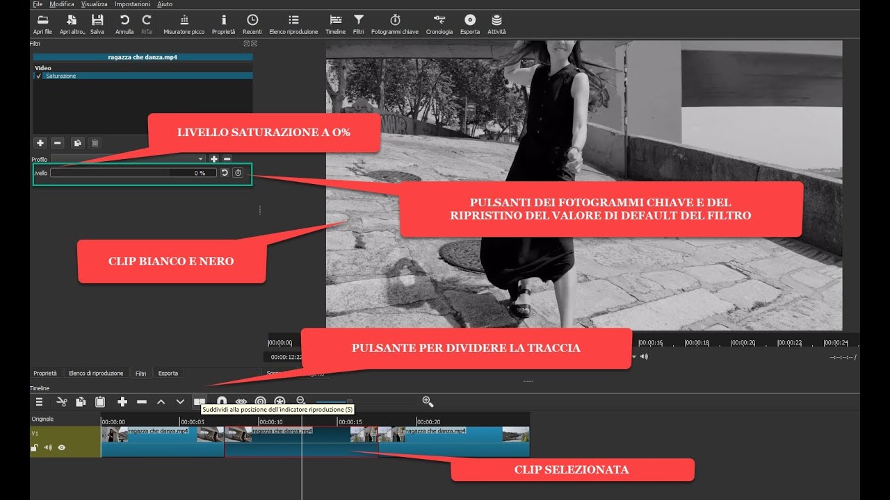
Task: Switch to the Proprietà bottom tab
Action: click(45, 373)
